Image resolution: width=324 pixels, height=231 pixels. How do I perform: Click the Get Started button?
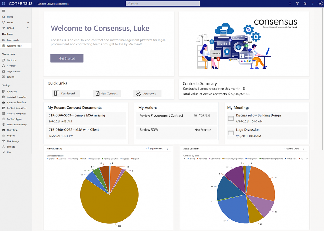67,58
